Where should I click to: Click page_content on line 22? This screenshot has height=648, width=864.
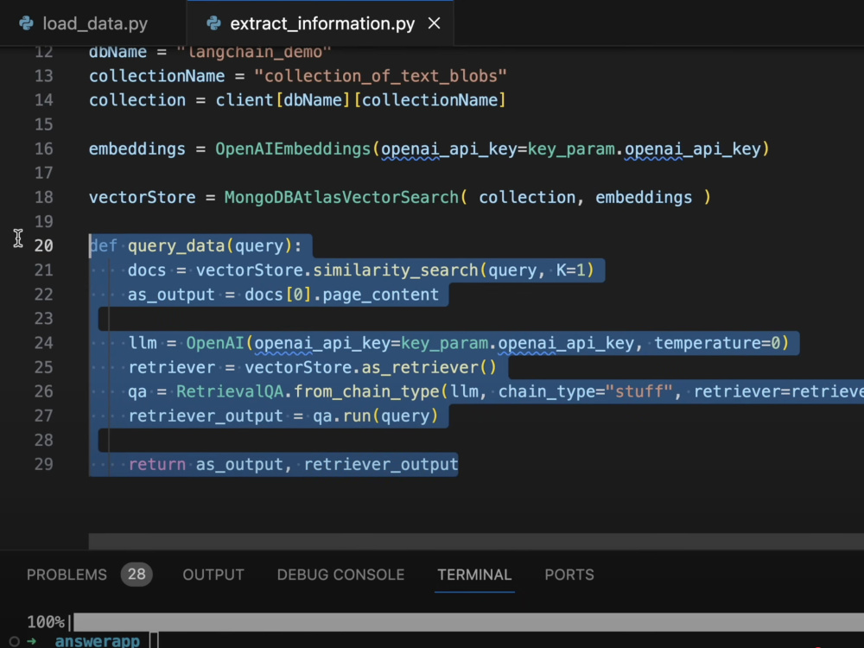pos(380,295)
